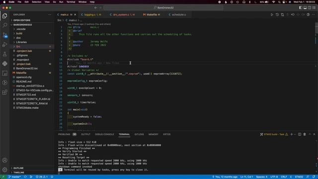Screen dimensions: 318x179
Task: Click the git sync icon in status bar
Action: click(x=25, y=177)
